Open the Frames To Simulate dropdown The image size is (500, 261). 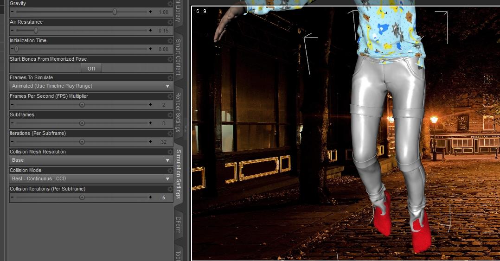click(91, 86)
